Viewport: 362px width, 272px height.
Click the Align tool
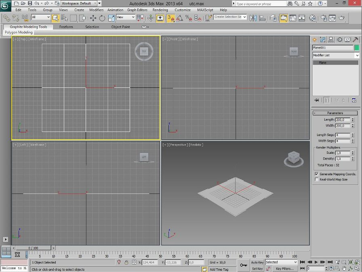click(x=262, y=18)
